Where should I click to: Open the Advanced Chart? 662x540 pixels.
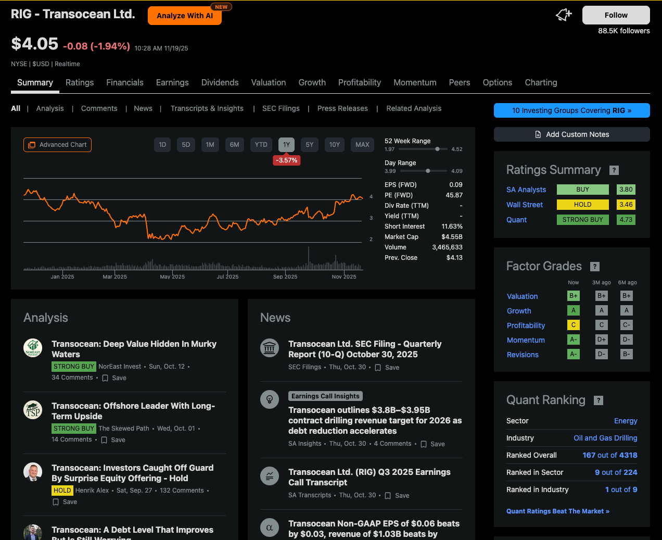pyautogui.click(x=57, y=145)
